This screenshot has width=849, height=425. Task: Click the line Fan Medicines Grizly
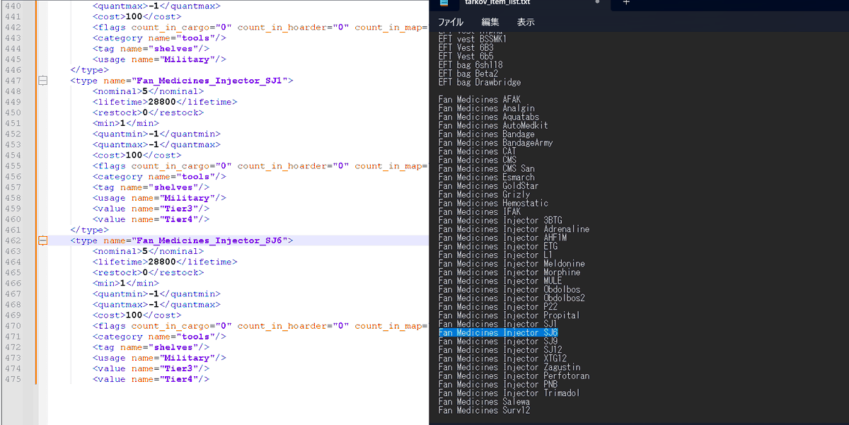484,194
